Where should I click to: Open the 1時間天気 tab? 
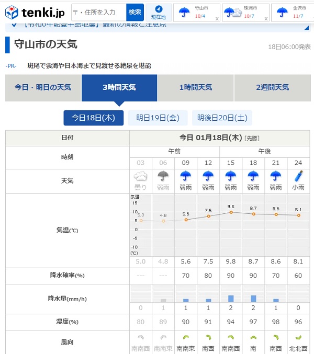click(x=196, y=87)
